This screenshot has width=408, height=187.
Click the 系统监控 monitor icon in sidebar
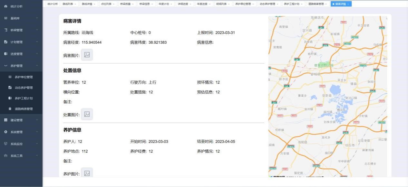[x=6, y=144]
